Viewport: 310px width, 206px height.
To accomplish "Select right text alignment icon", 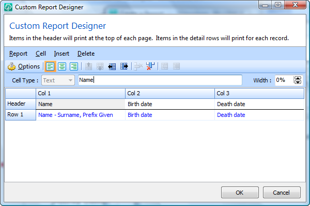I will click(74, 66).
